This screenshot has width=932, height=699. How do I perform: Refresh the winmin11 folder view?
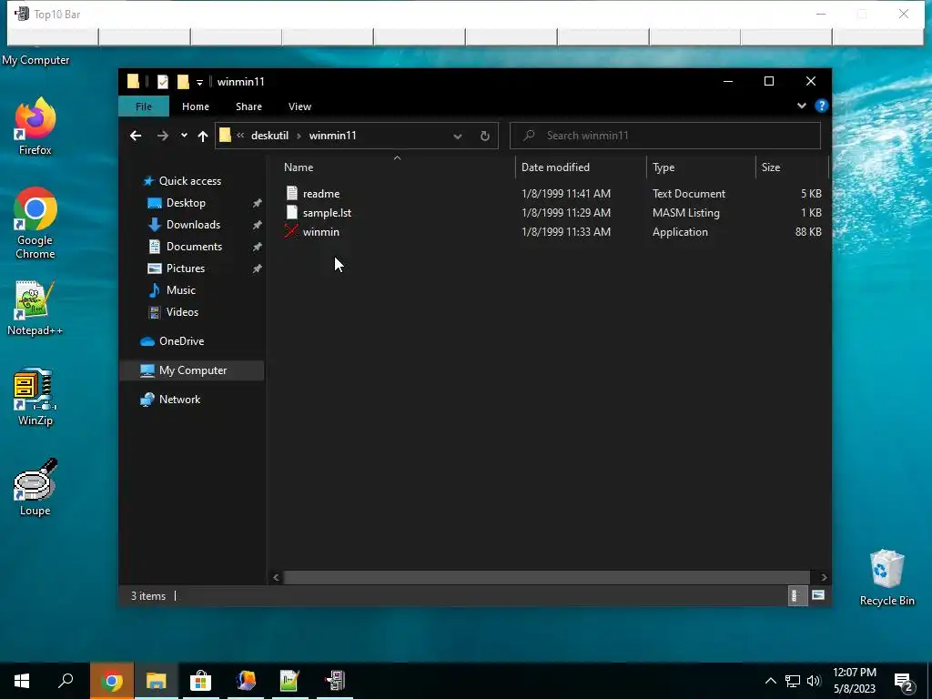click(x=484, y=137)
